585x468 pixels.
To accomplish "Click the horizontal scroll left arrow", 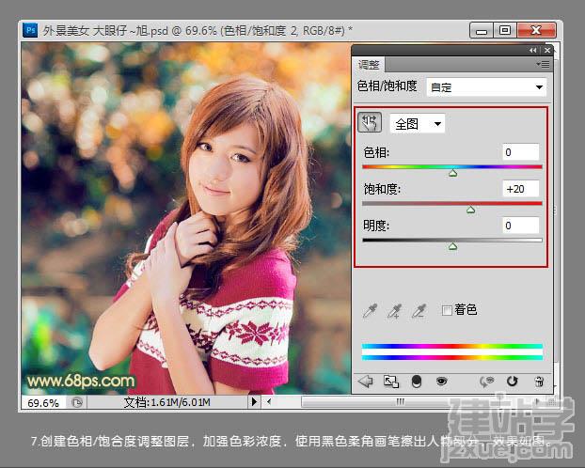I will coord(269,402).
